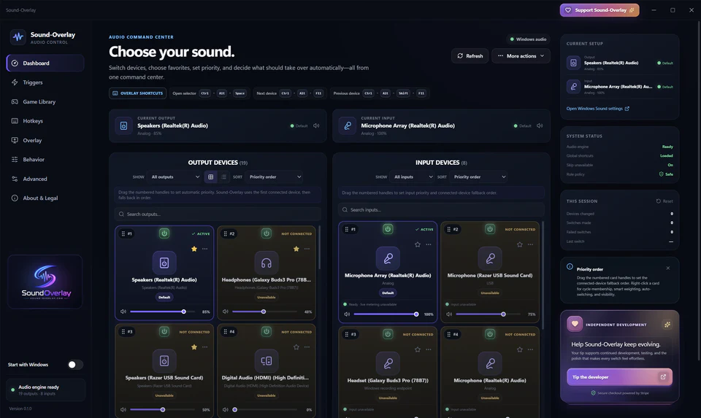The width and height of the screenshot is (701, 418).
Task: Open the Overlay sidebar page
Action: 45,140
